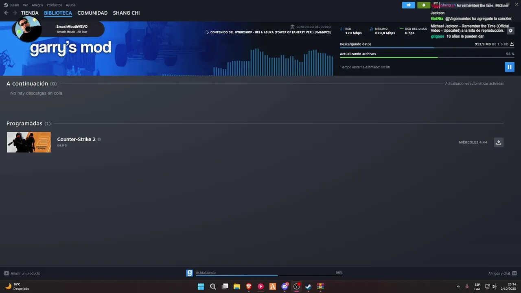Click the Programadas section heading
Image resolution: width=521 pixels, height=293 pixels.
pyautogui.click(x=24, y=123)
